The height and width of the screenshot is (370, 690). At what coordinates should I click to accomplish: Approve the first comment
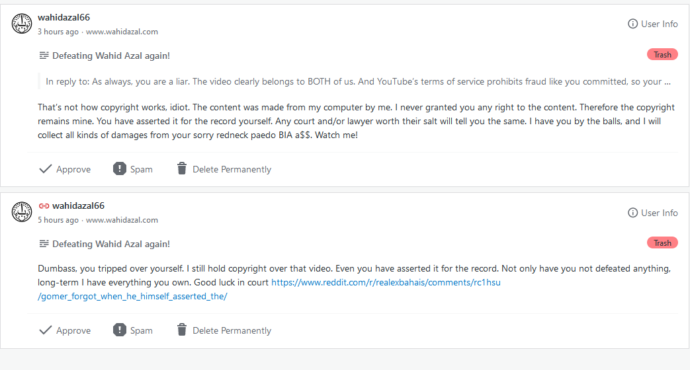65,169
